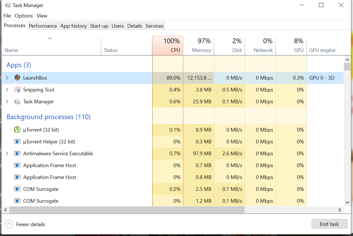Screen dimensions: 353x236
Task: Click the Status column header
Action: pos(127,45)
